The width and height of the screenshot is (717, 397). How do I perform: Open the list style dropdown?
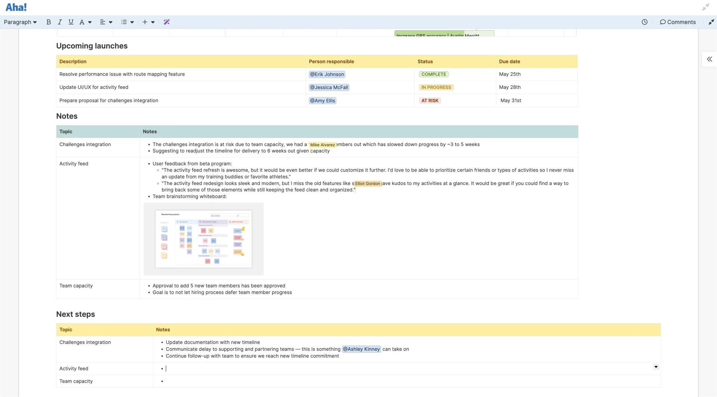(127, 22)
